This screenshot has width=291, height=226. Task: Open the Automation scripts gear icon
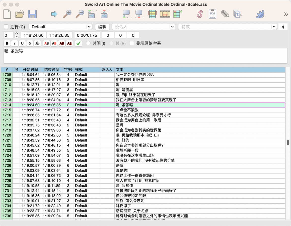(260, 14)
